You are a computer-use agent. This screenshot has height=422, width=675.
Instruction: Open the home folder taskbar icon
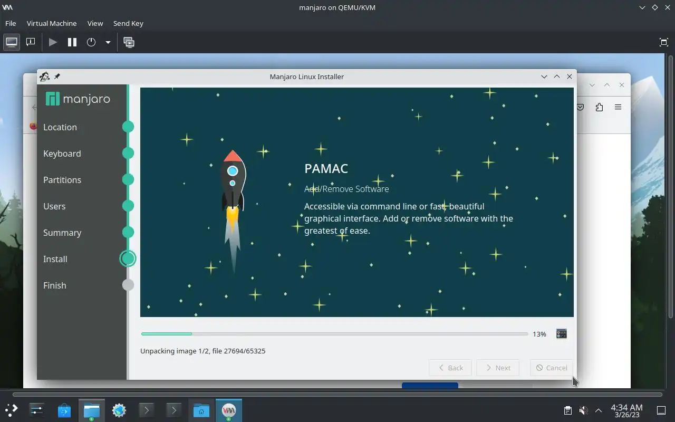click(201, 410)
